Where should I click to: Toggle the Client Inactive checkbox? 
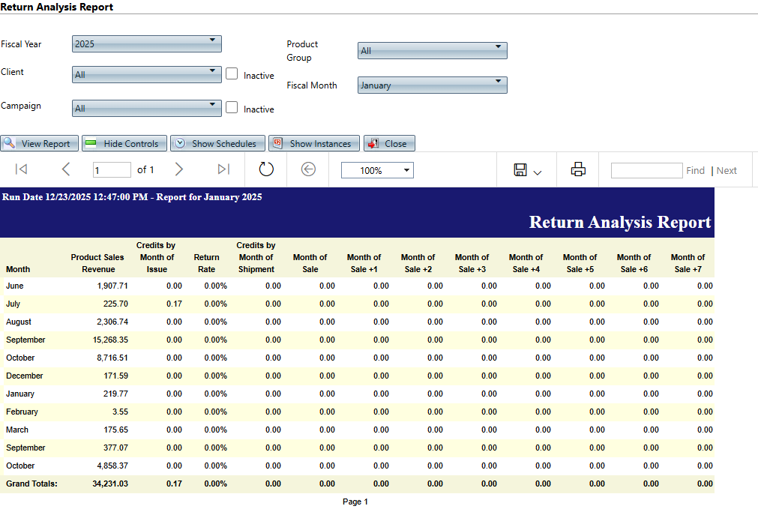pos(232,73)
